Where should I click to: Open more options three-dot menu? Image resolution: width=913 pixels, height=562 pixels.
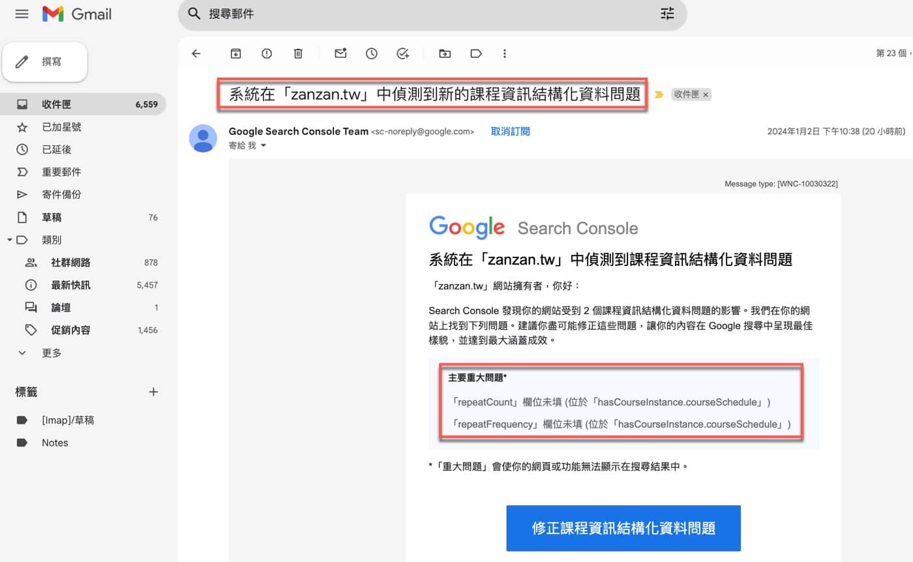pos(504,53)
